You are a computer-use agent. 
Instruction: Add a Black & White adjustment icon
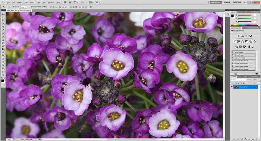pos(246,41)
